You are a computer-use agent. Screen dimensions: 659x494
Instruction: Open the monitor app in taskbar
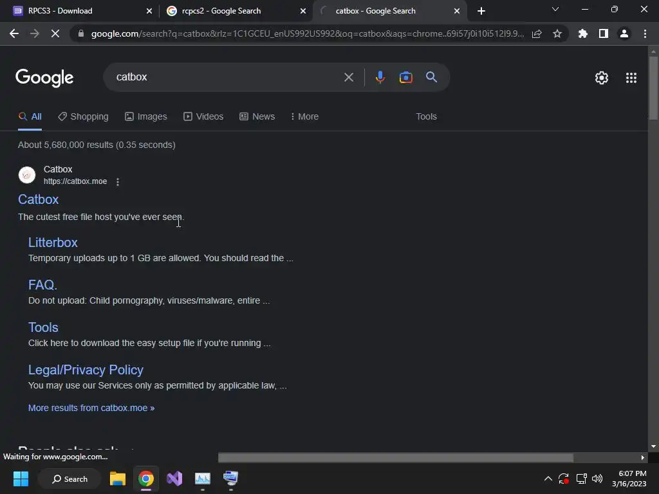tap(203, 479)
